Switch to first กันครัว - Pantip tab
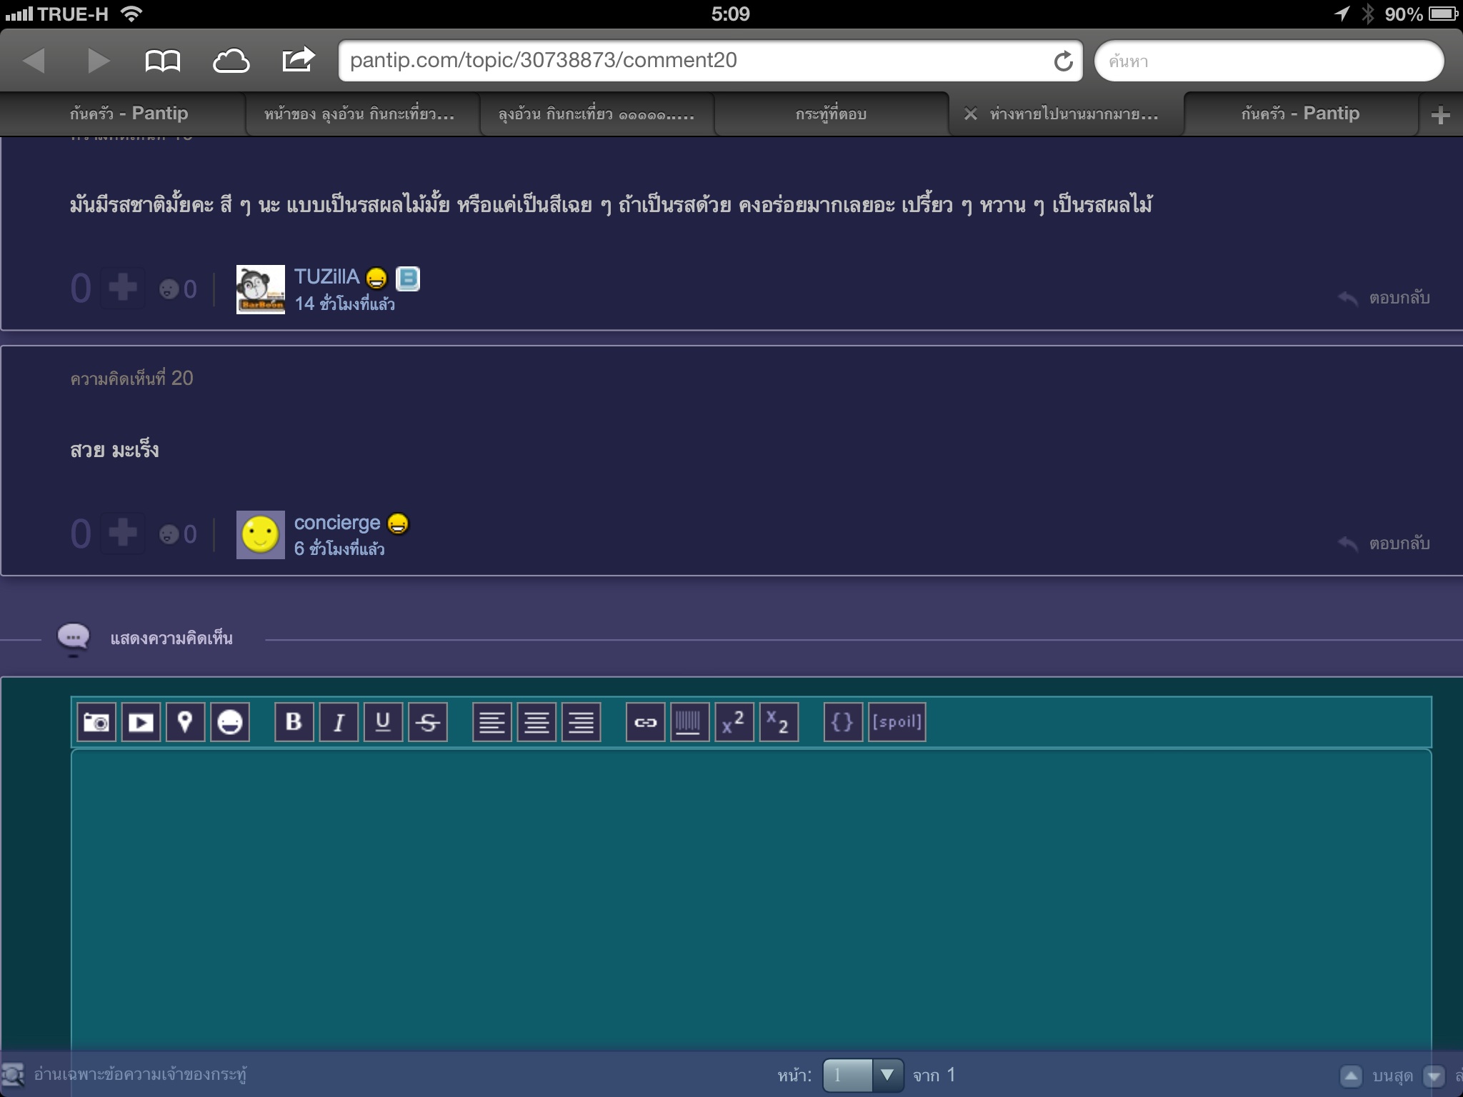 129,114
